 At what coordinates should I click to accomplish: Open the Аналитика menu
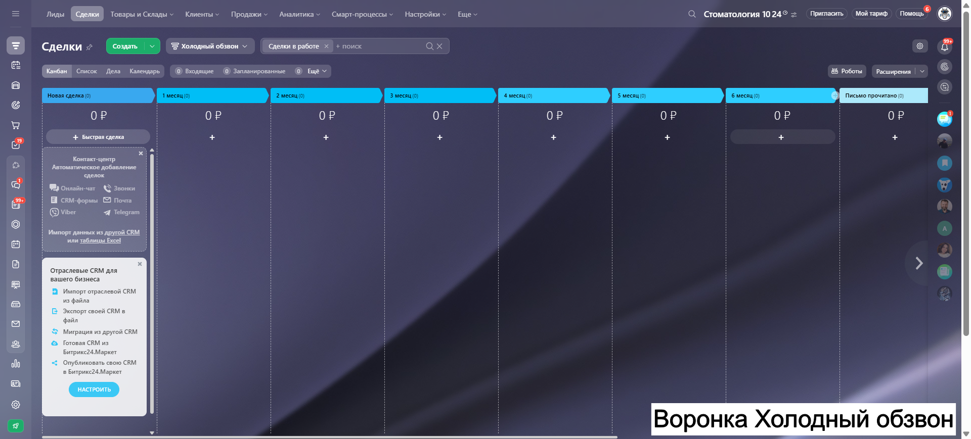pyautogui.click(x=300, y=14)
